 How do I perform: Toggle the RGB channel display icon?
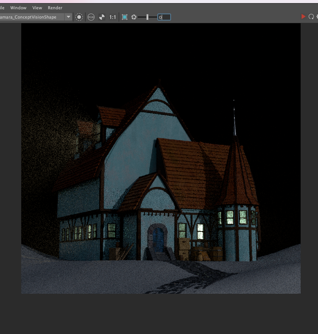pyautogui.click(x=91, y=17)
